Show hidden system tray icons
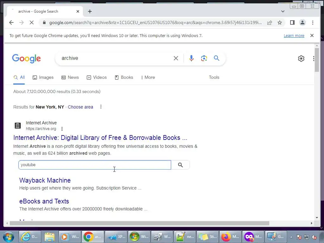The width and height of the screenshot is (324, 243). (x=291, y=237)
